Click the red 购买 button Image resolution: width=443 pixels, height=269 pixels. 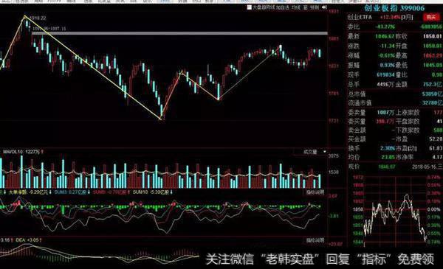tap(431, 17)
